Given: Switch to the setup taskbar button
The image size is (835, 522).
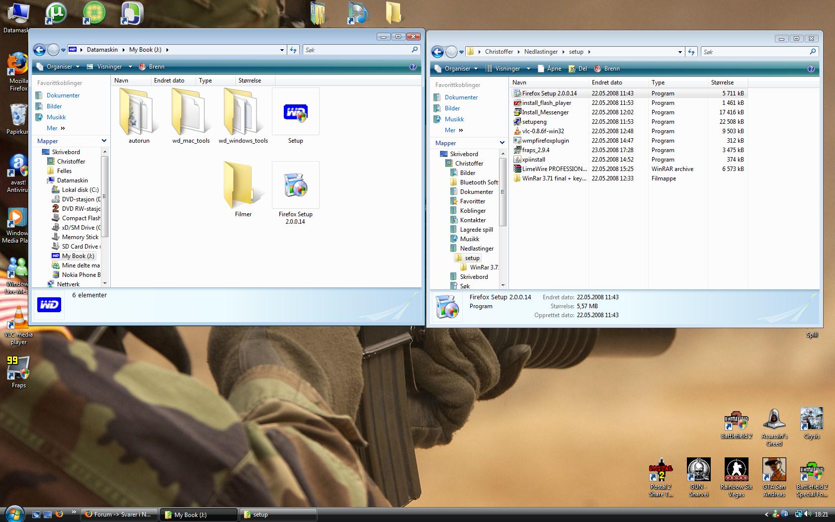Looking at the screenshot, I should (x=278, y=515).
